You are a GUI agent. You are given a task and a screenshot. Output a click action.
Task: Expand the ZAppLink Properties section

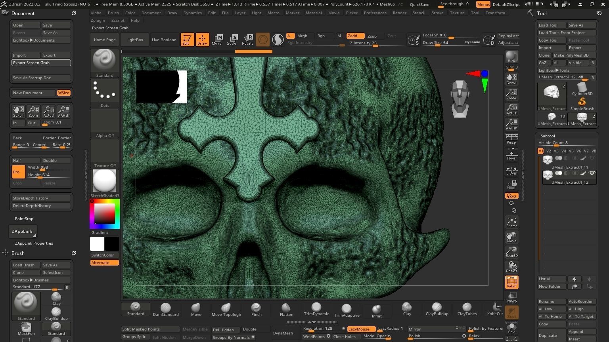point(34,243)
